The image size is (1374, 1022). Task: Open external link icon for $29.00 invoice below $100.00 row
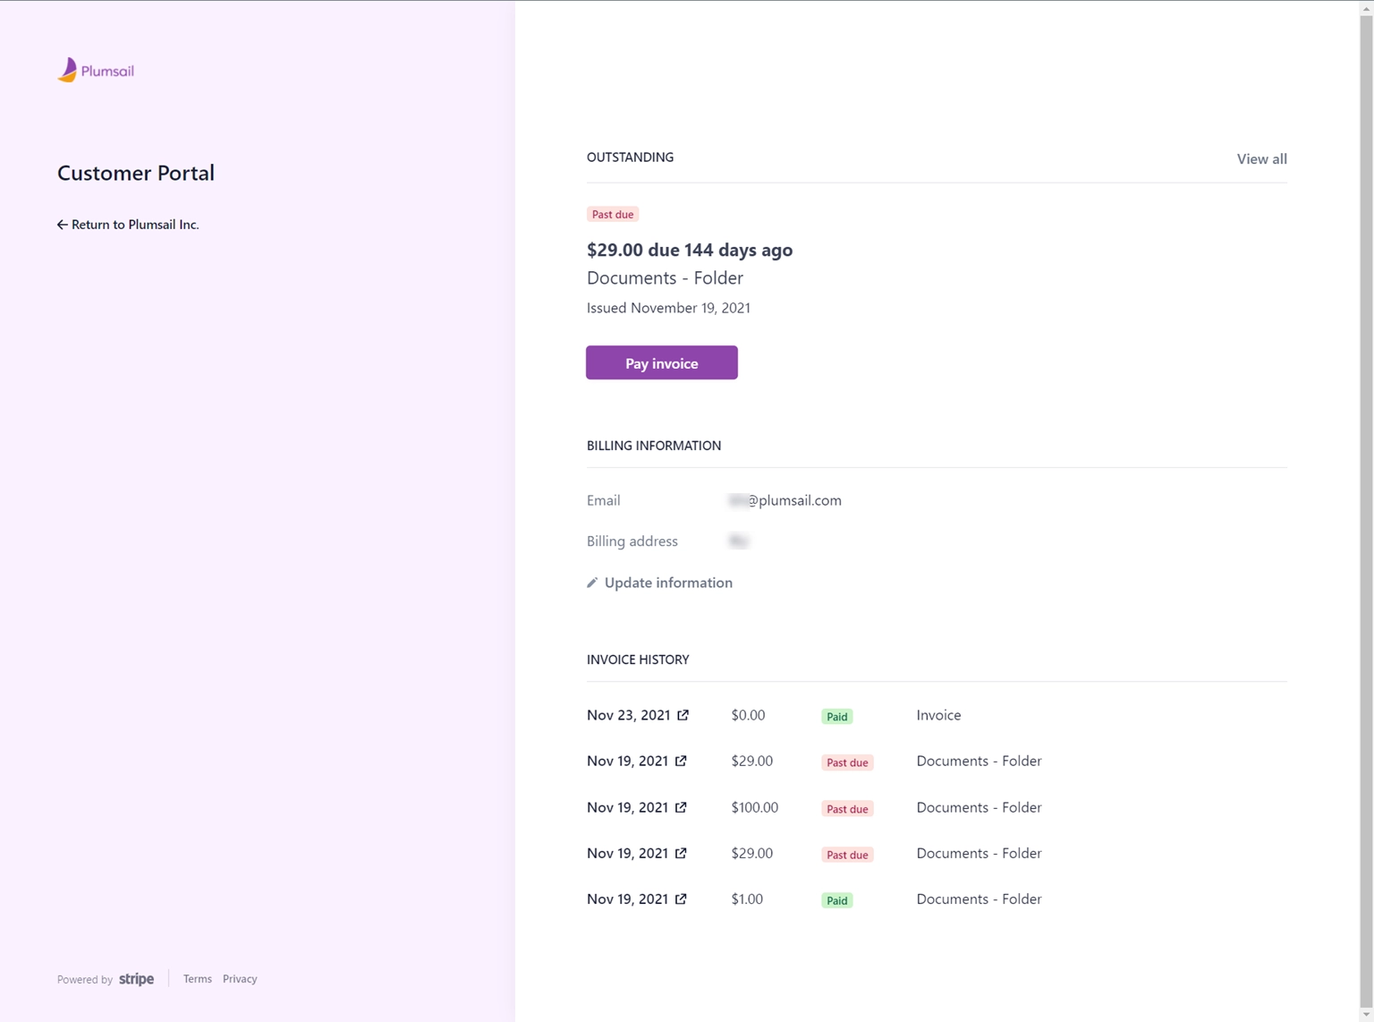[681, 853]
